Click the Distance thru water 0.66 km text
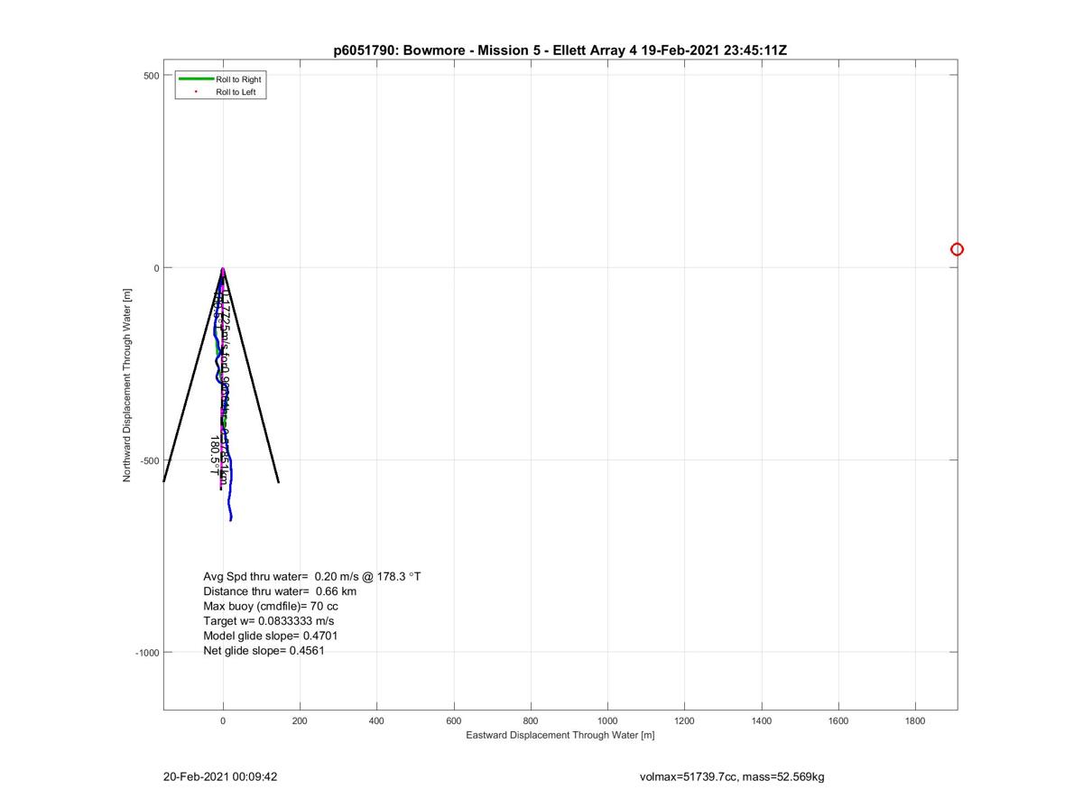The width and height of the screenshot is (1083, 799). coord(280,591)
